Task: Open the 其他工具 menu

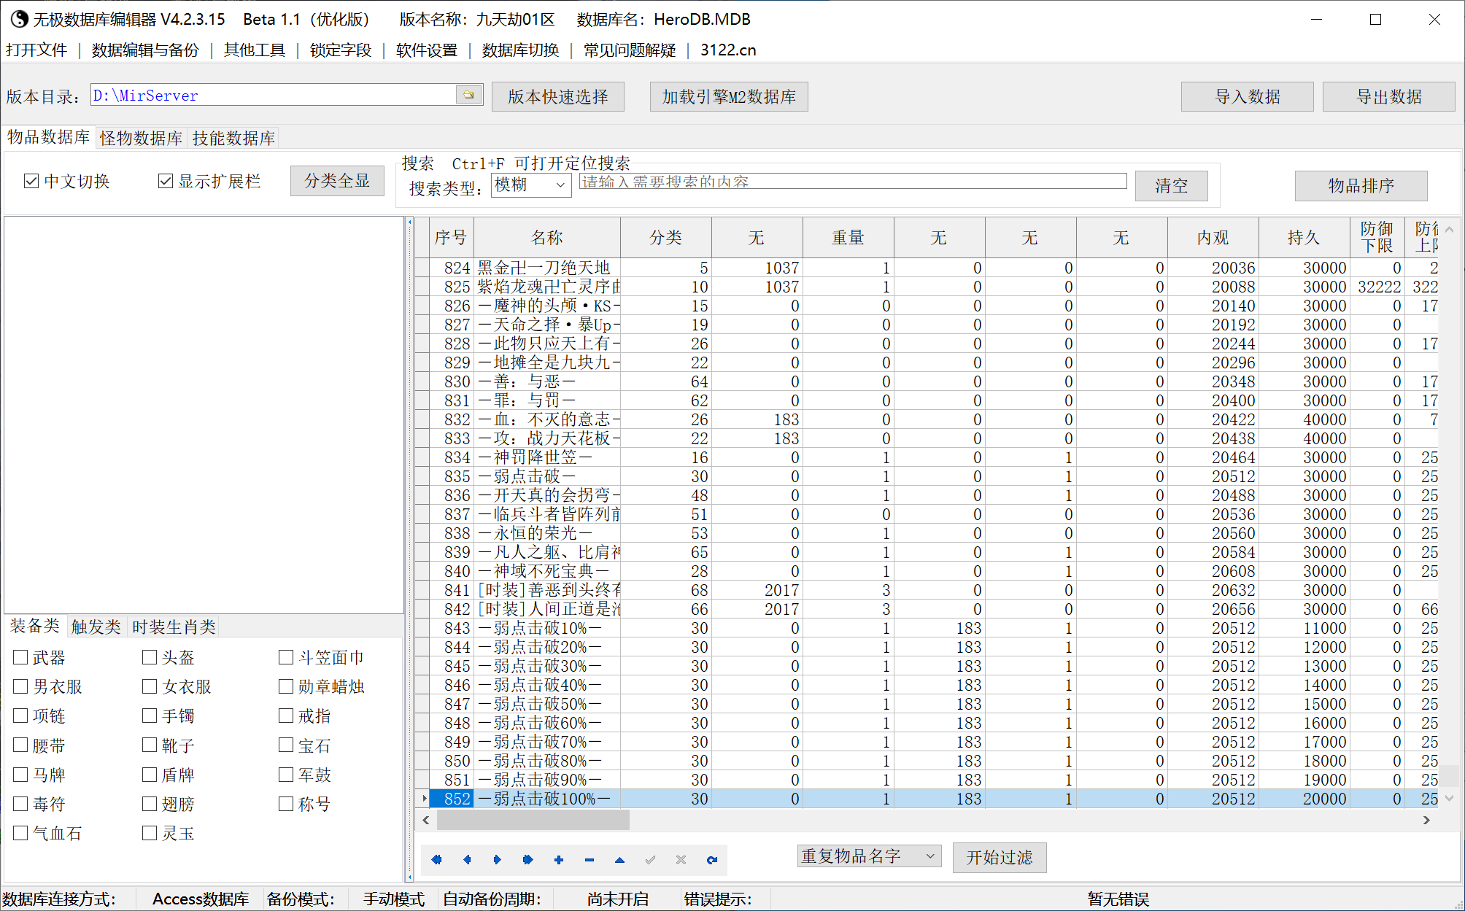Action: coord(254,50)
